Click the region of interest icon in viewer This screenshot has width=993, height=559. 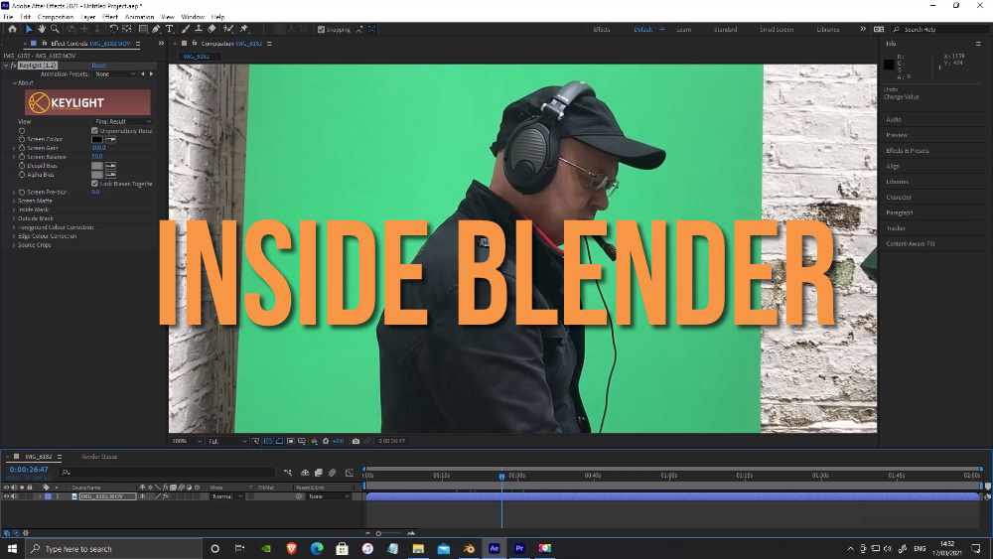(291, 441)
